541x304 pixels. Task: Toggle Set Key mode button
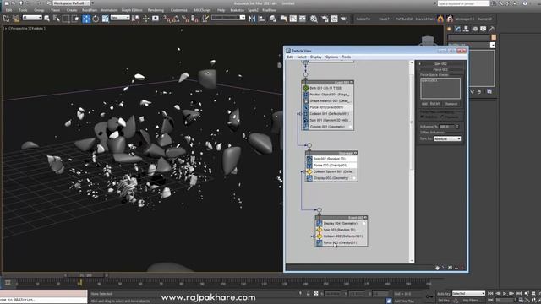(x=443, y=301)
